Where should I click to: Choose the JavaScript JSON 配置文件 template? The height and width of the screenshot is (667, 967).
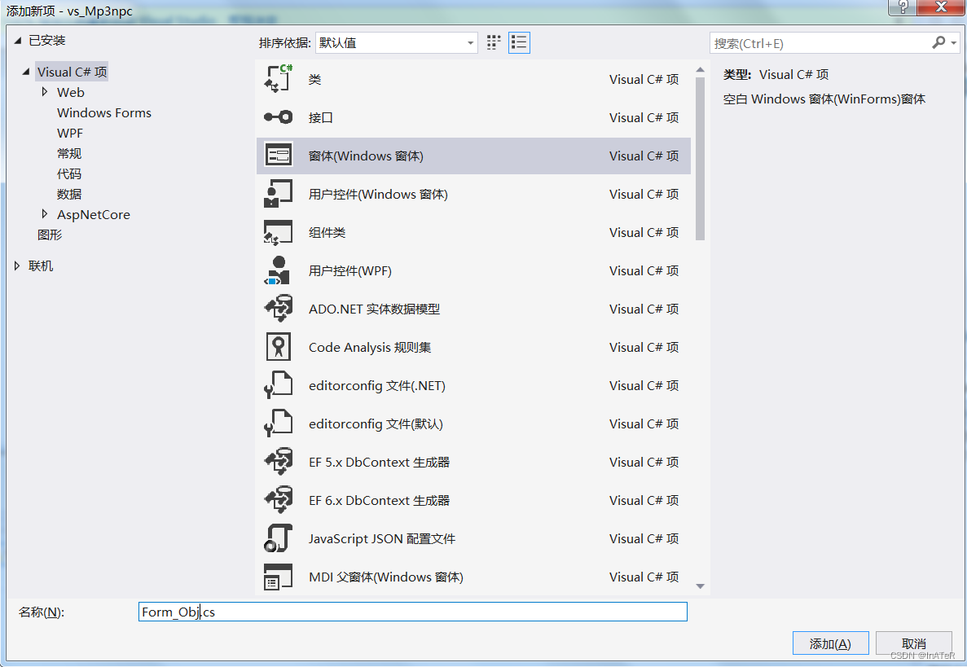pyautogui.click(x=381, y=538)
